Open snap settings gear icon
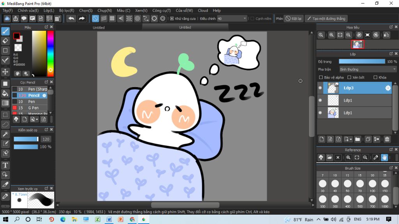The height and width of the screenshot is (224, 399). [163, 19]
